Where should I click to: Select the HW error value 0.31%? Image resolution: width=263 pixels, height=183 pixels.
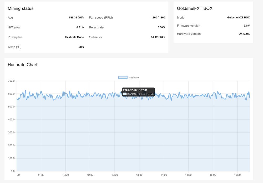(x=80, y=27)
